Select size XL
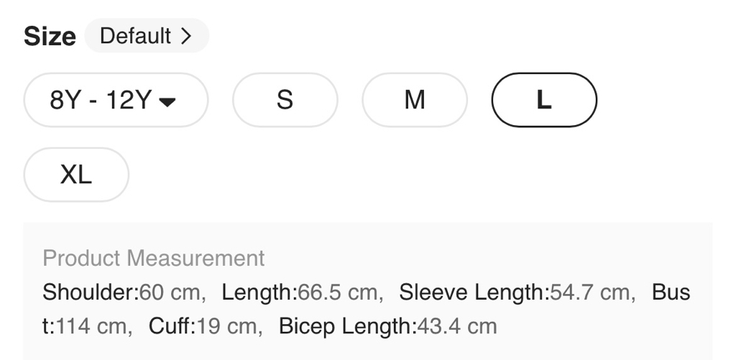The height and width of the screenshot is (360, 736). pos(76,175)
